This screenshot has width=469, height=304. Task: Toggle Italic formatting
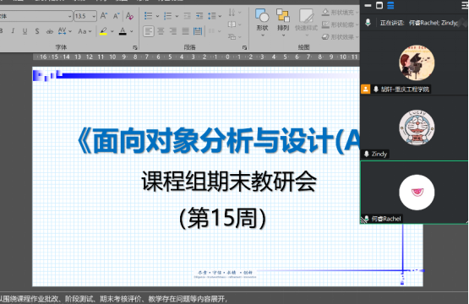(x=13, y=31)
